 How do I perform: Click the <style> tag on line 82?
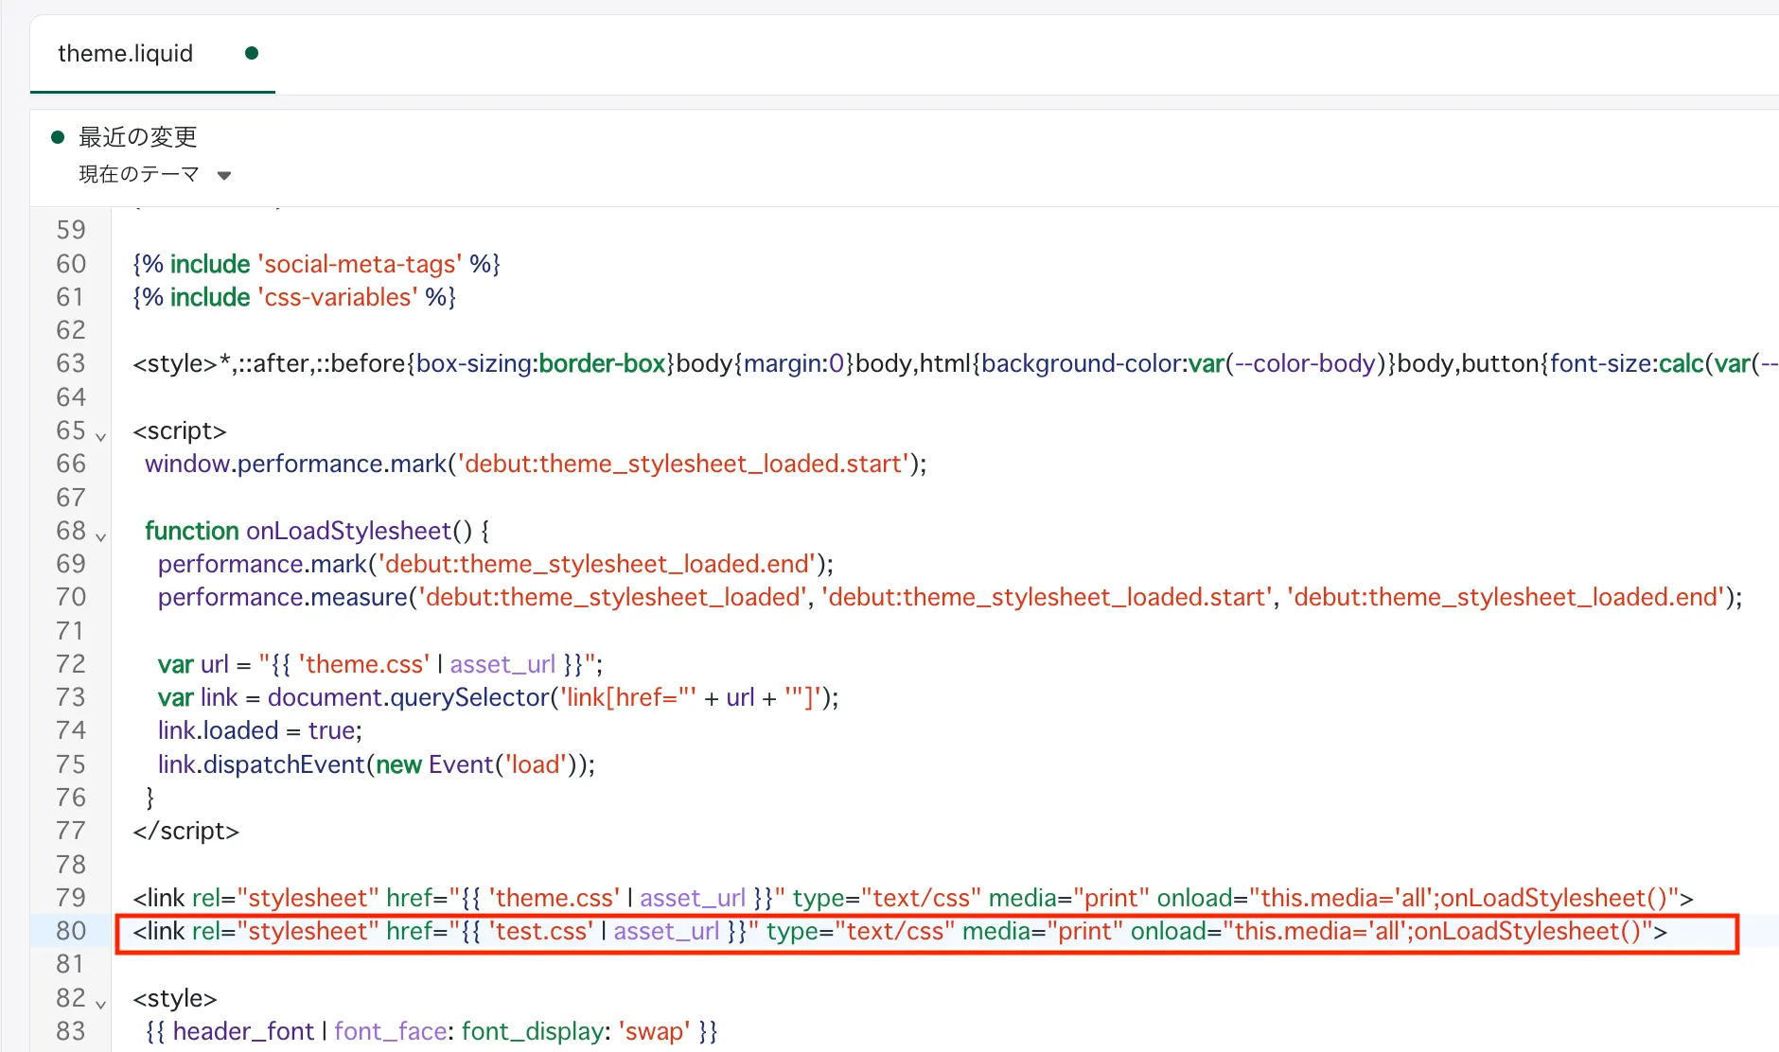[175, 998]
